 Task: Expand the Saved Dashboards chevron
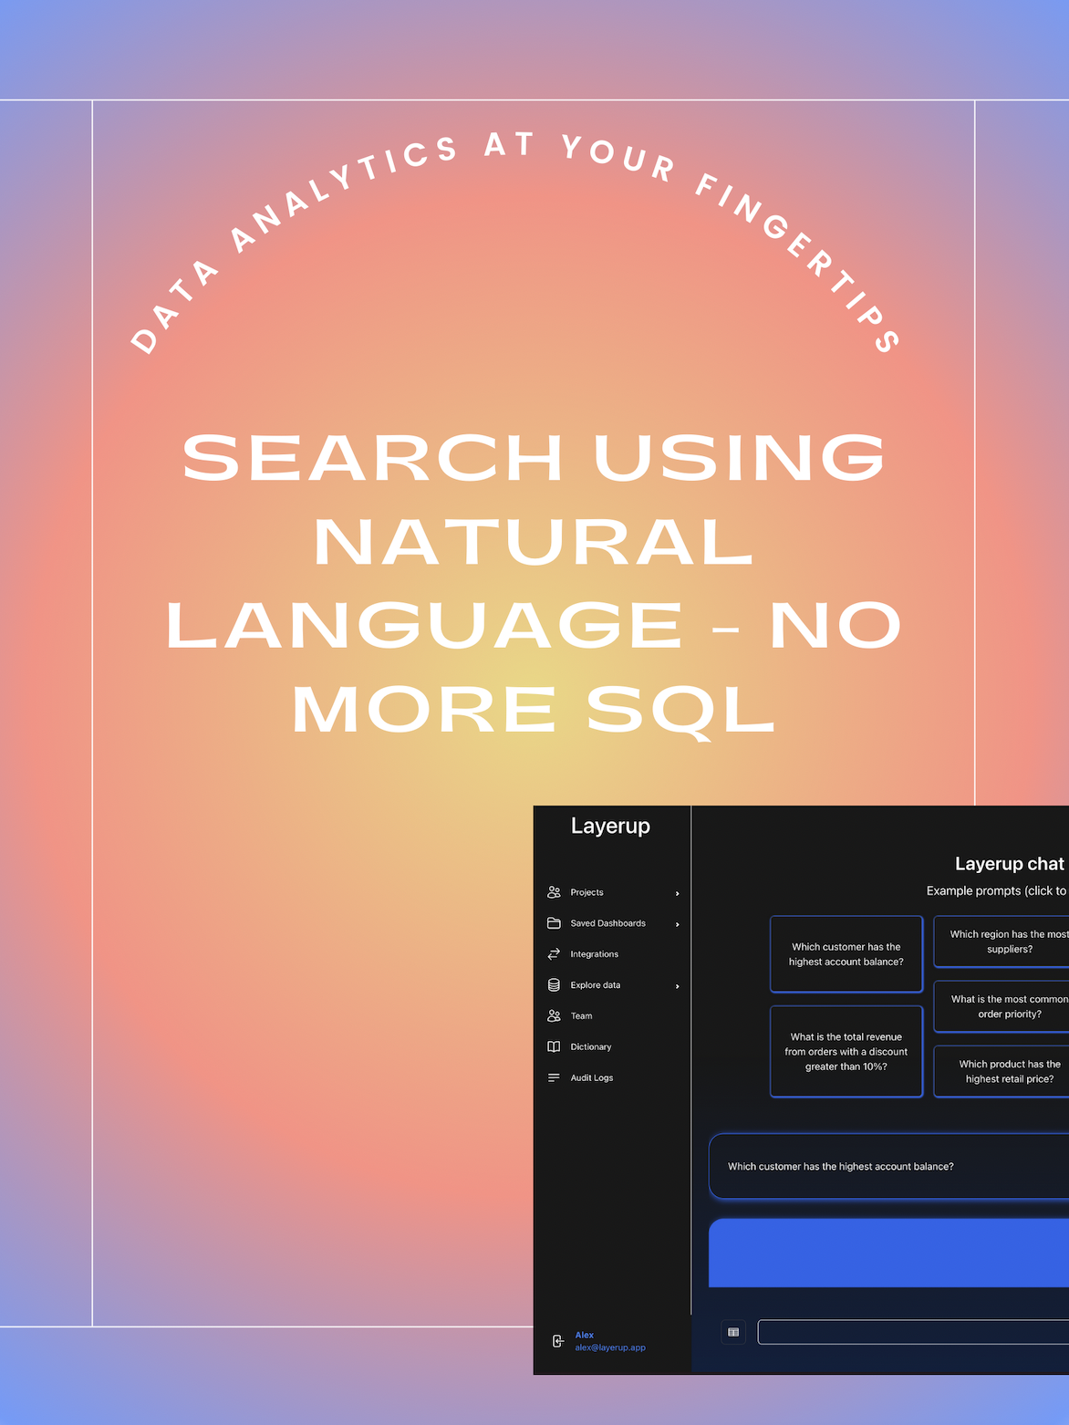[x=677, y=924]
